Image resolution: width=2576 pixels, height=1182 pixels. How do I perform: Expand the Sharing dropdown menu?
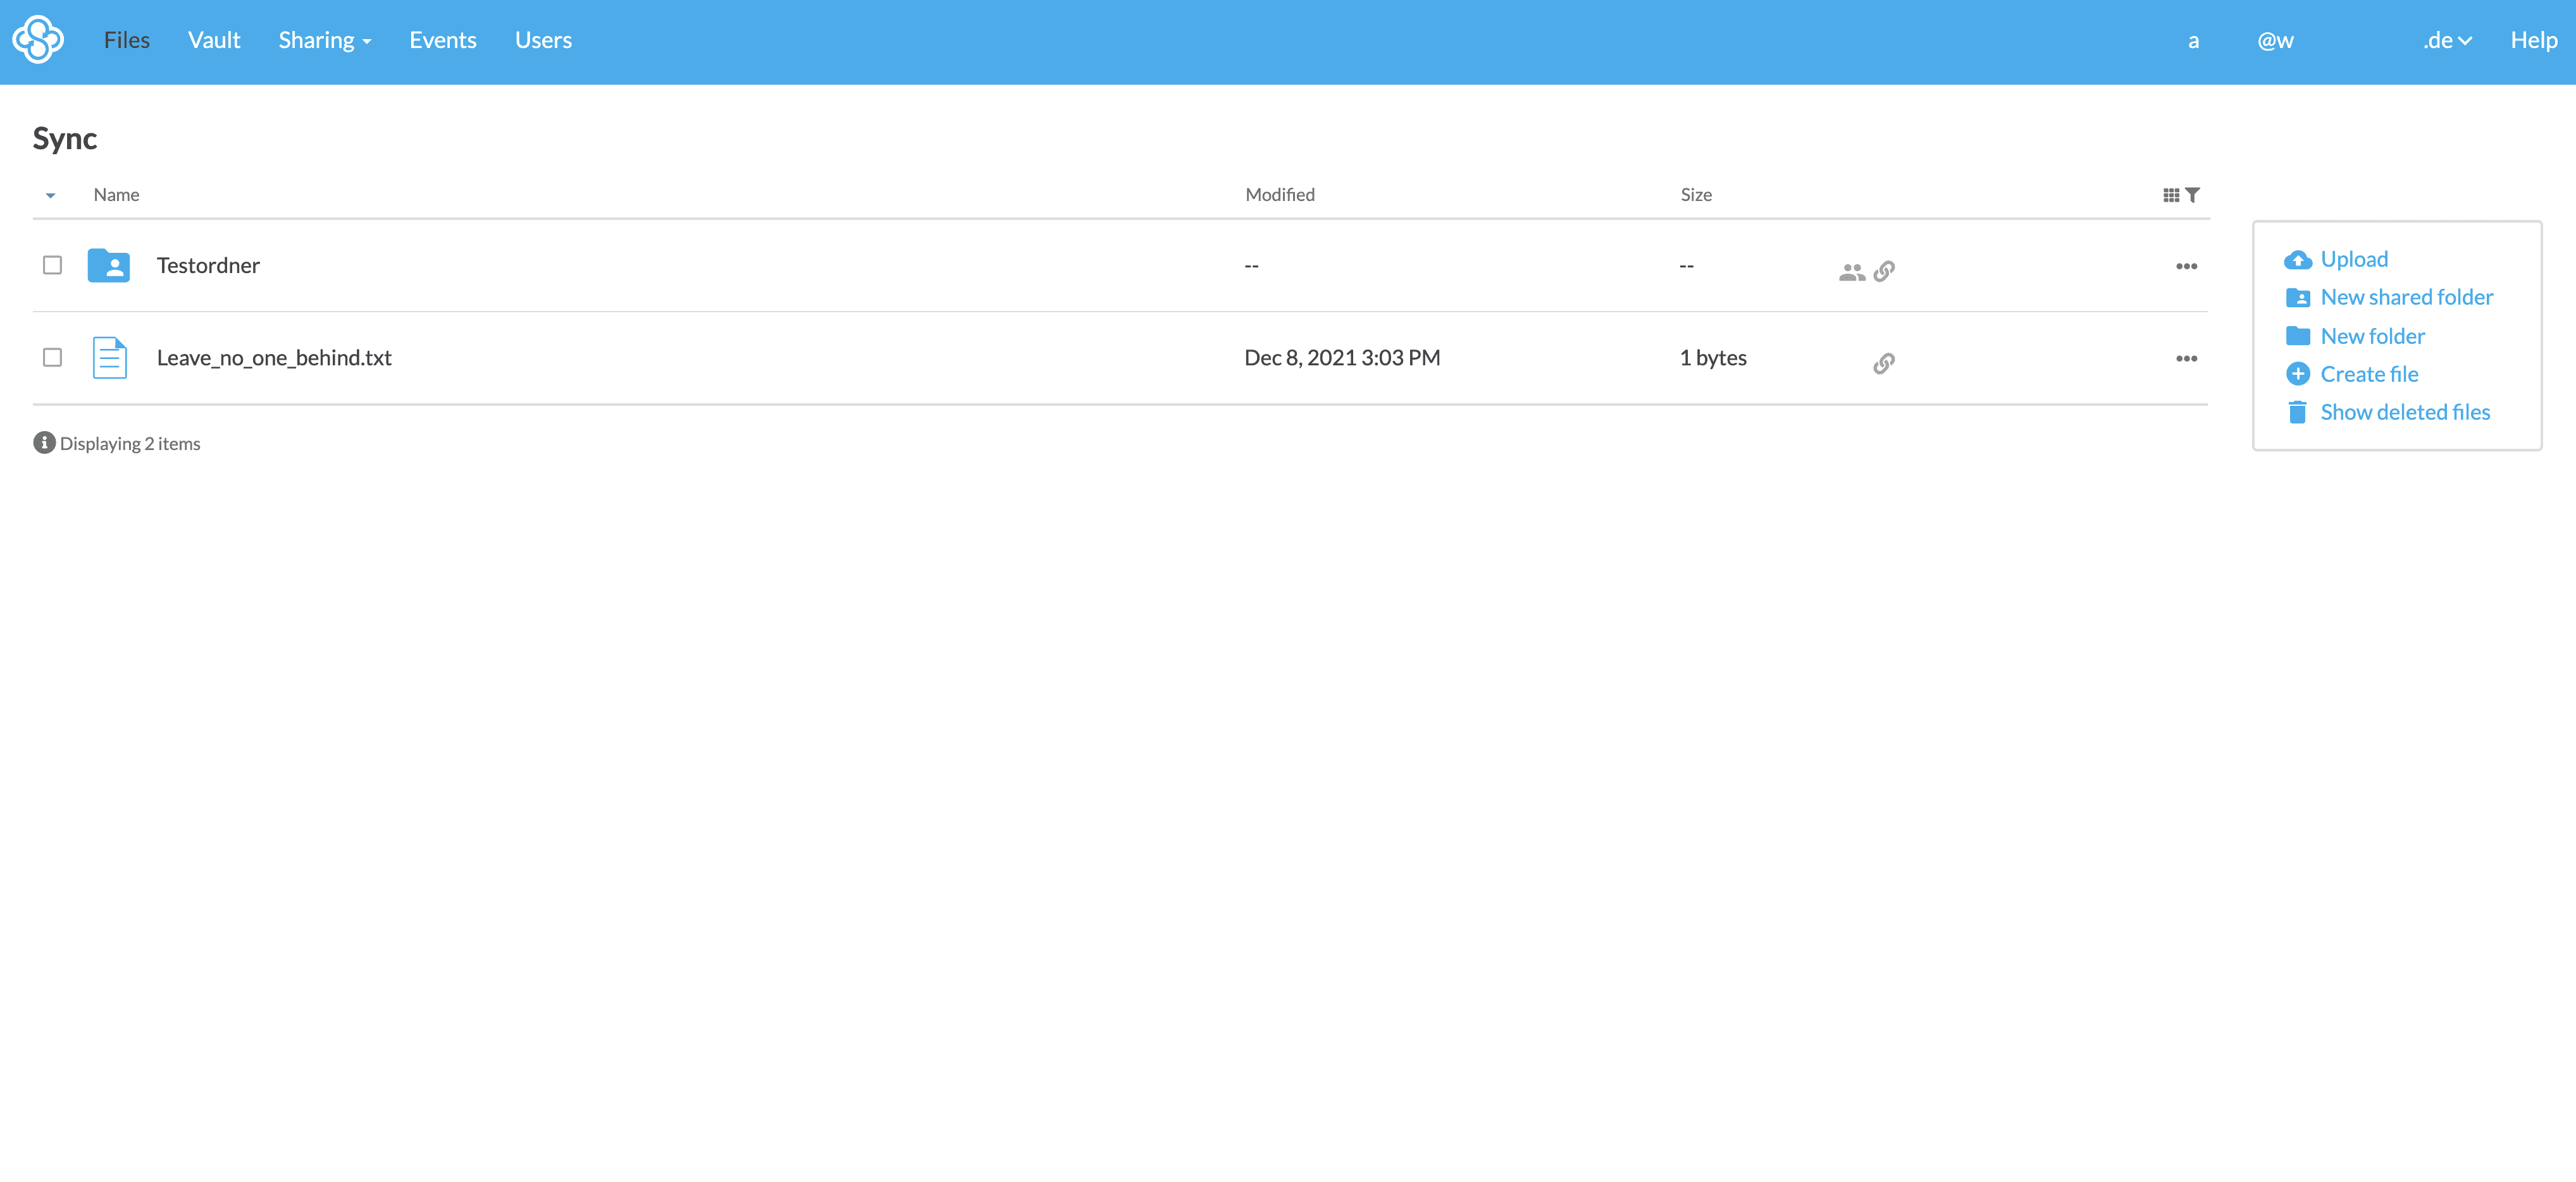[325, 40]
